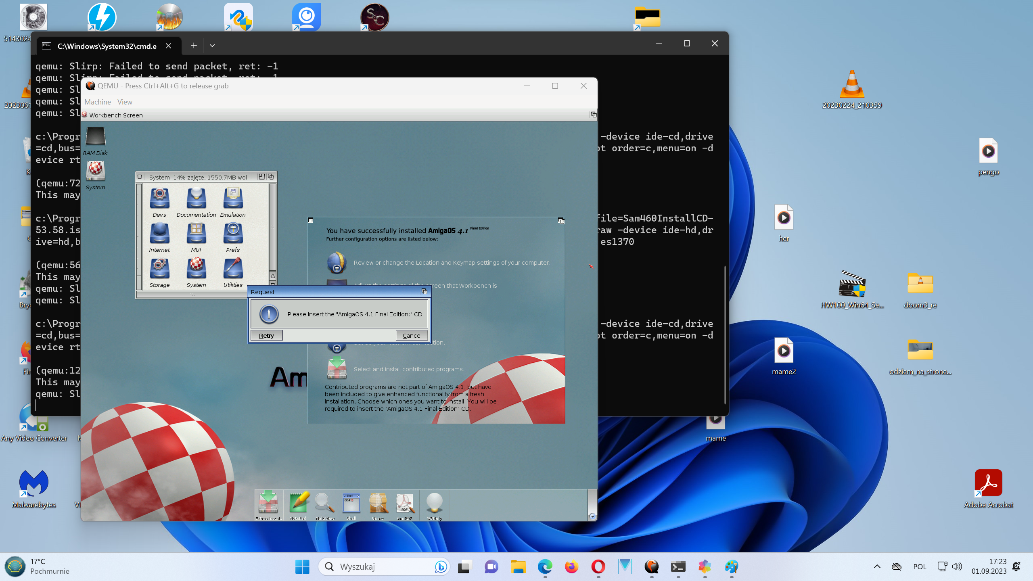Click the install contributed programs icon
This screenshot has height=581, width=1033.
point(337,368)
